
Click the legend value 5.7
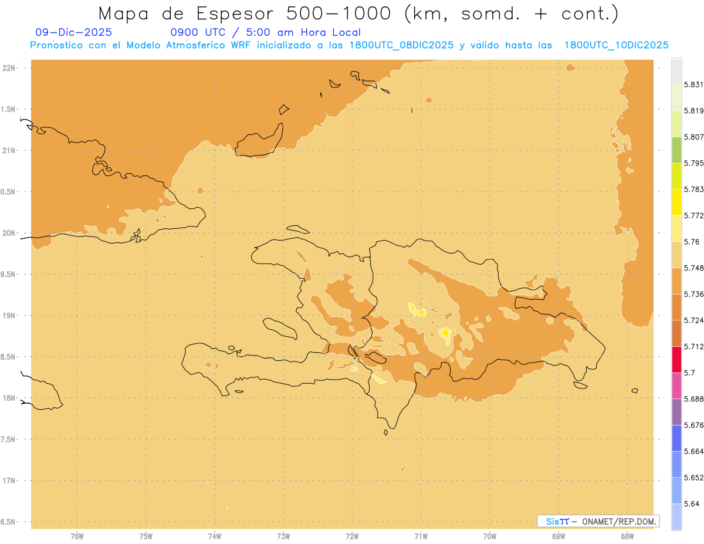689,373
